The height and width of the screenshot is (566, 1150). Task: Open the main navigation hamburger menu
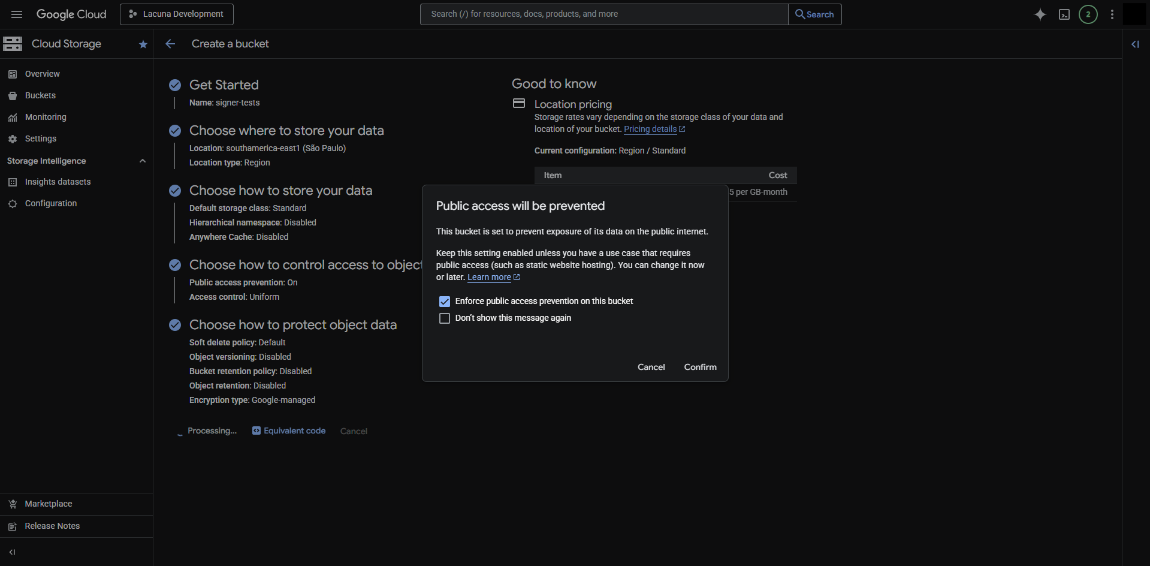pos(17,14)
